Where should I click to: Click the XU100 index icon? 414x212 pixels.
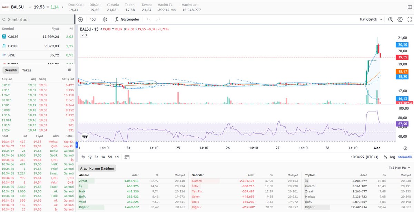coord(4,46)
